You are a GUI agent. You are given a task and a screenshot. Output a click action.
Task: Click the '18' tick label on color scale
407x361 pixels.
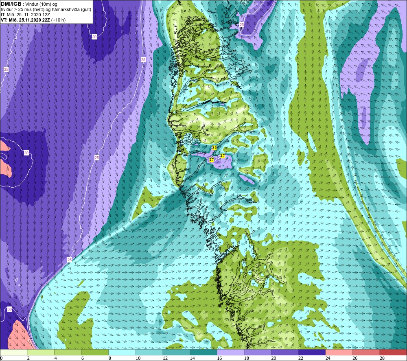(x=246, y=359)
